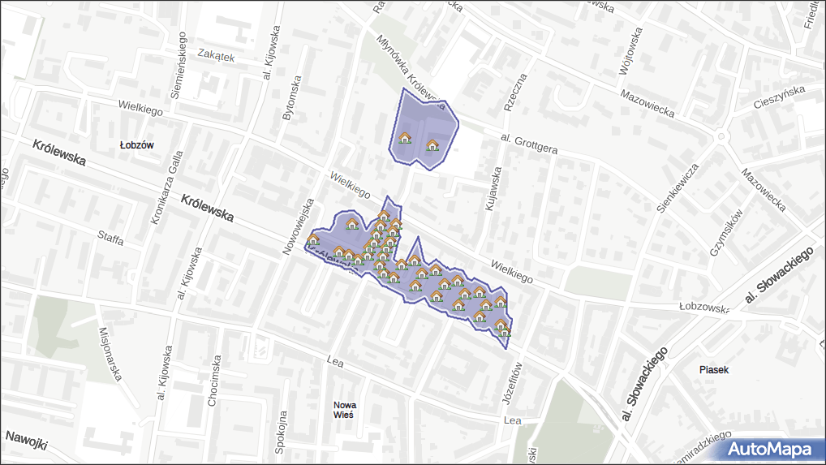Click the Kujawska street label

coord(493,189)
